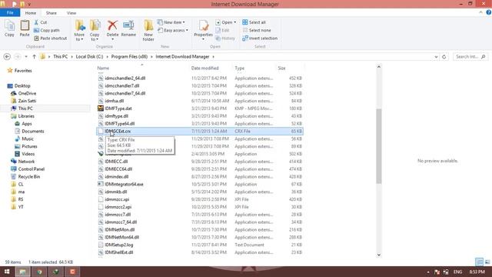Switch to details view icon
This screenshot has width=492, height=277.
click(479, 262)
